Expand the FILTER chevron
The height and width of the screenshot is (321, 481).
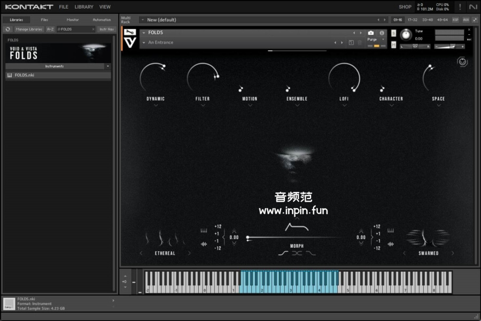pos(203,105)
